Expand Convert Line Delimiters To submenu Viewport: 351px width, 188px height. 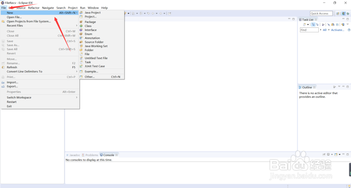point(40,72)
